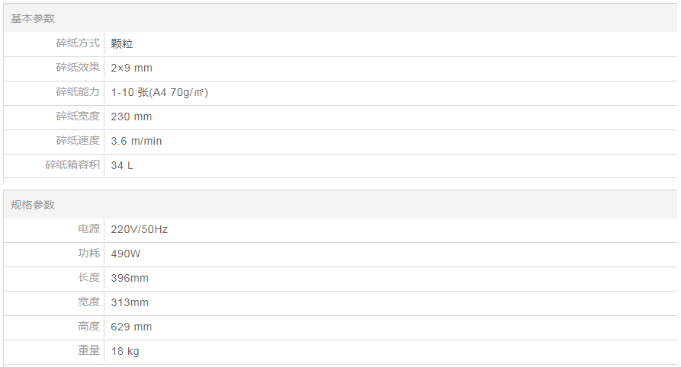Click the 490W value
This screenshot has width=681, height=367.
coord(127,254)
